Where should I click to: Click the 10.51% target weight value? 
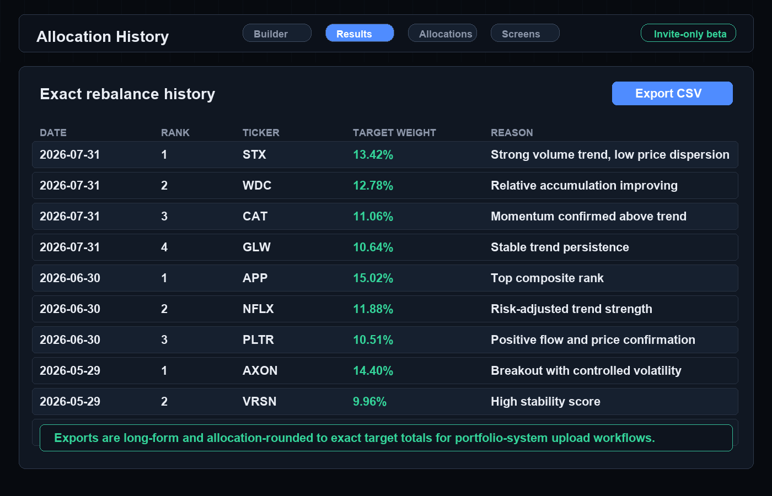[x=373, y=340]
